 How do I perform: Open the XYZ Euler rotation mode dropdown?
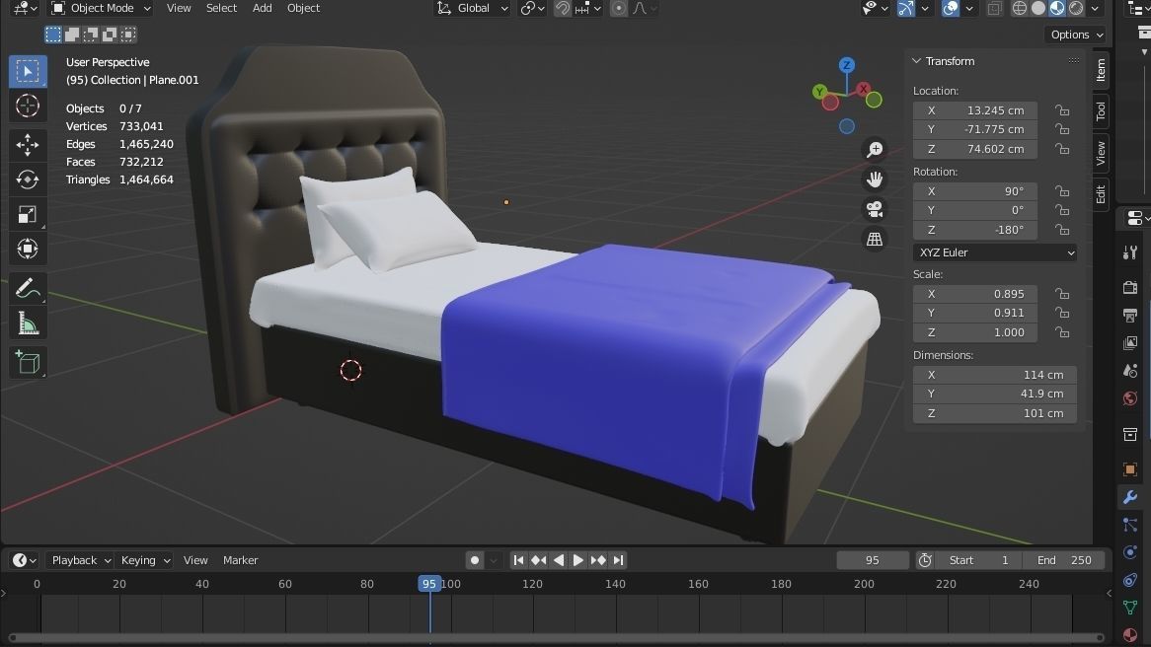[995, 252]
